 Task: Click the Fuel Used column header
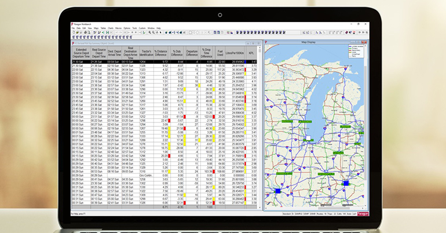[x=221, y=53]
